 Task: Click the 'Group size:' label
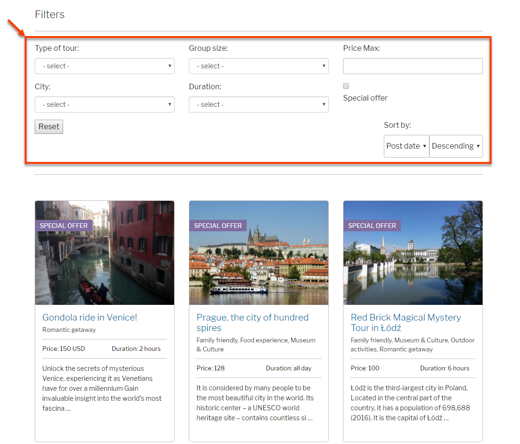208,48
